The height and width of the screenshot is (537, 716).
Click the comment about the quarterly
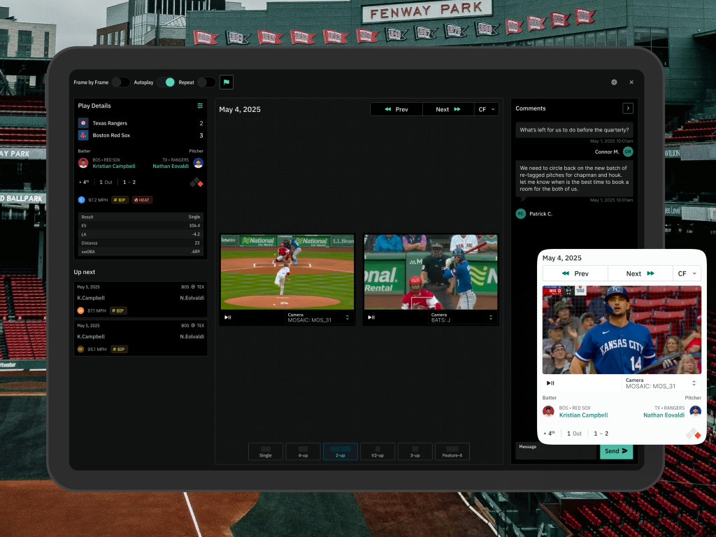(574, 129)
